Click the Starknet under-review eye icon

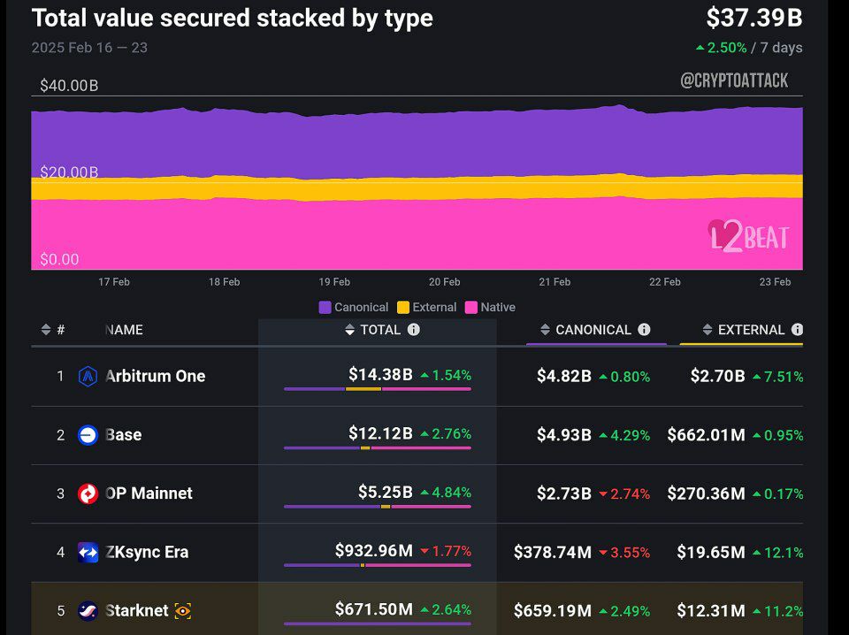pyautogui.click(x=183, y=611)
